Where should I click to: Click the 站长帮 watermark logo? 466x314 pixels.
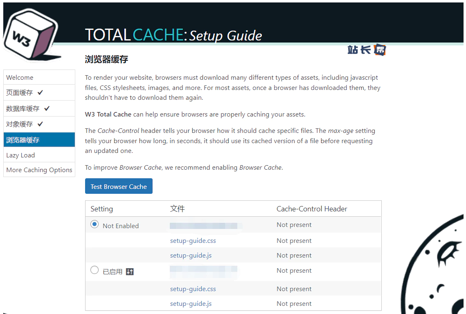367,49
